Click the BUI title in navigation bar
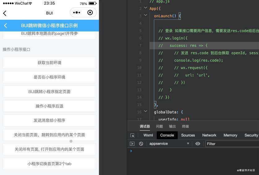This screenshot has height=175, width=259. coord(49,13)
